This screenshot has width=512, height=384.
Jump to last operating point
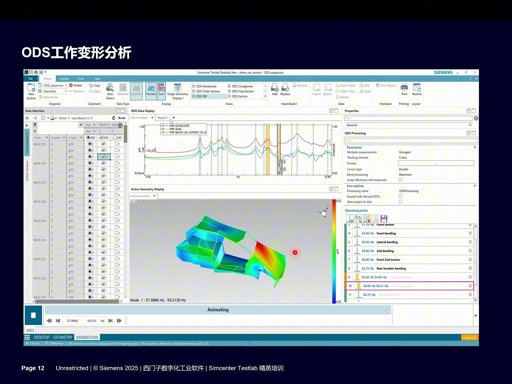(119, 321)
